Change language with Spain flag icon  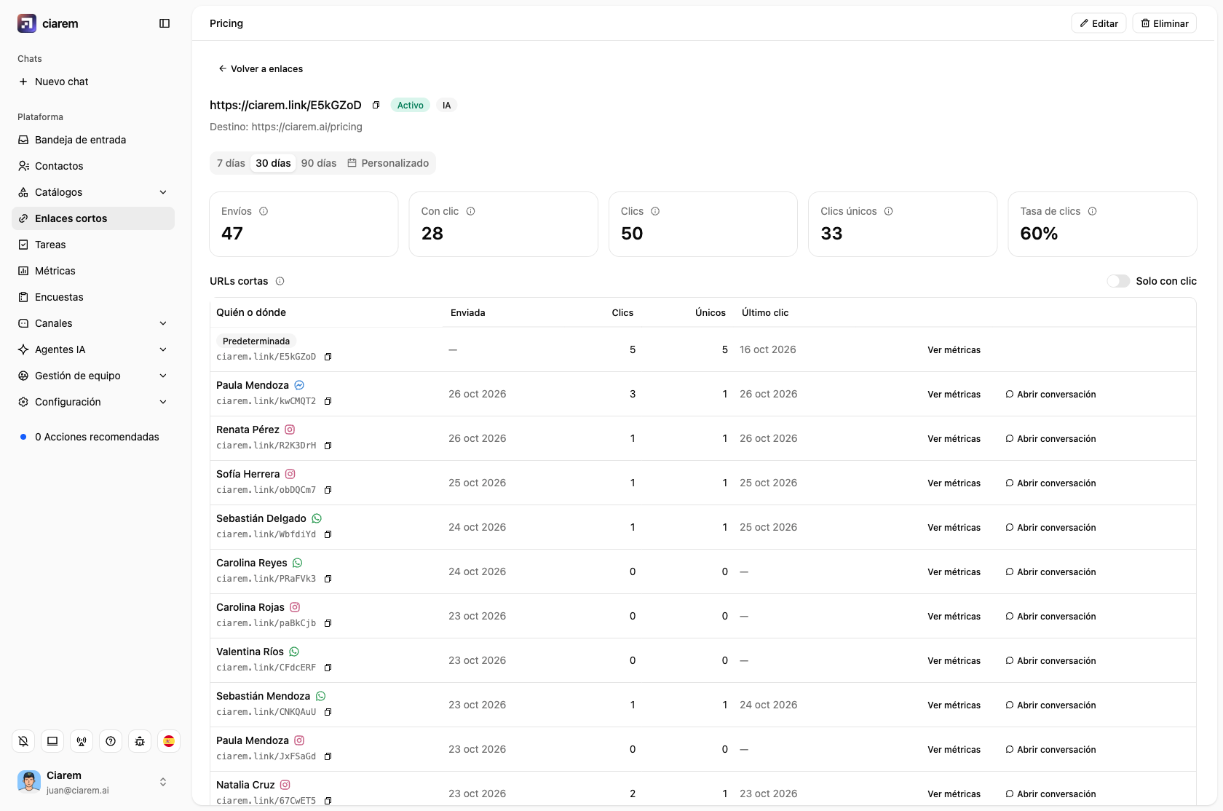(x=169, y=741)
